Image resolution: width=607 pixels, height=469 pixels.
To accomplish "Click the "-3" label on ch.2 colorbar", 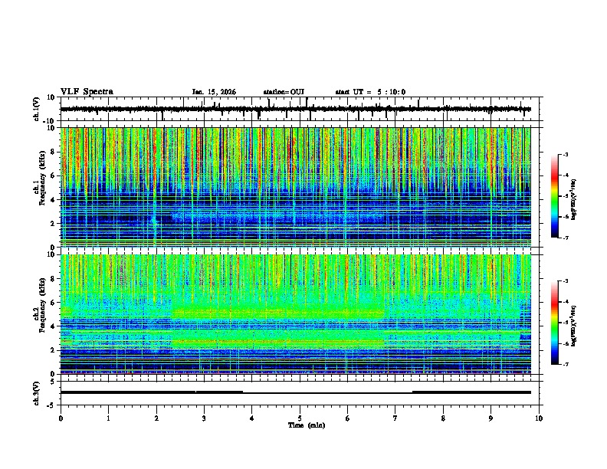I will point(566,281).
